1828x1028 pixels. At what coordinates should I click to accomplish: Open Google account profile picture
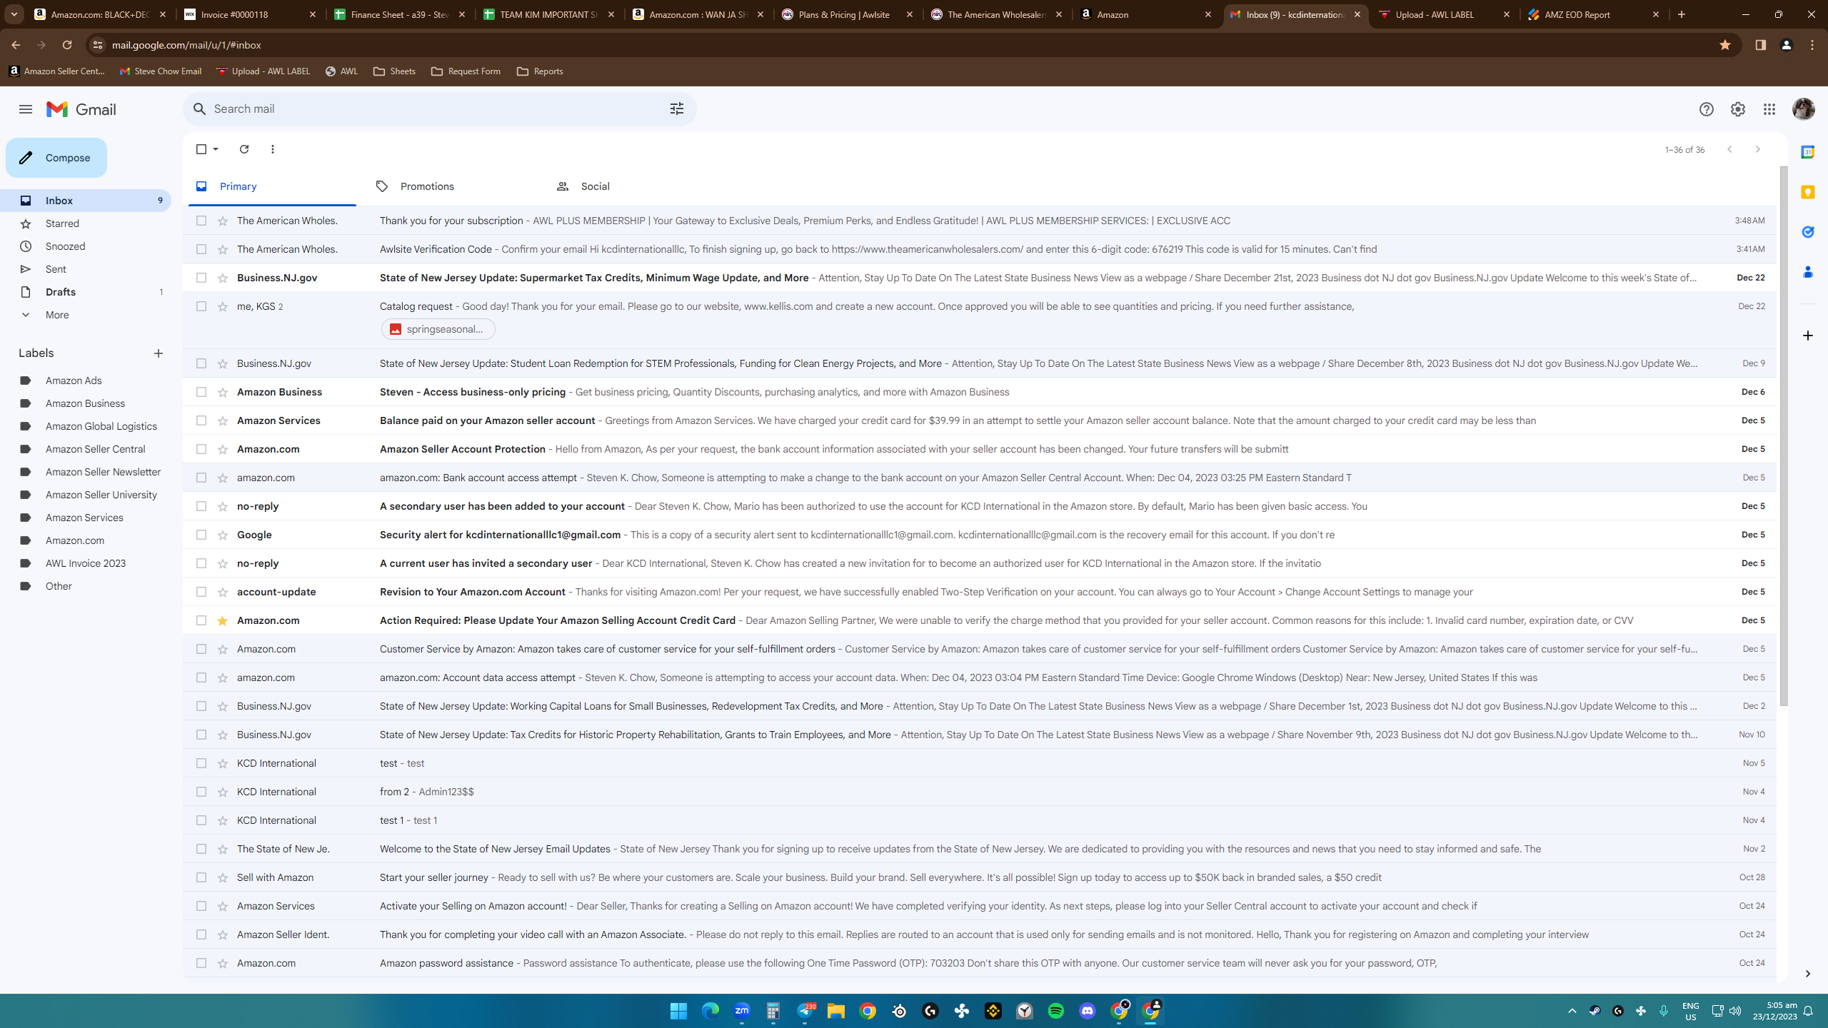click(1803, 109)
